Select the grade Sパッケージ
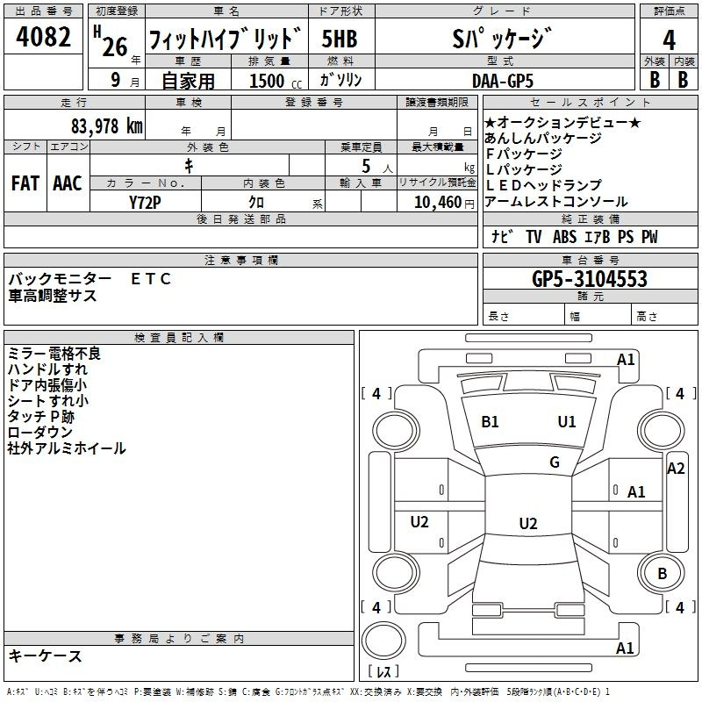This screenshot has height=702, width=702. 502,39
